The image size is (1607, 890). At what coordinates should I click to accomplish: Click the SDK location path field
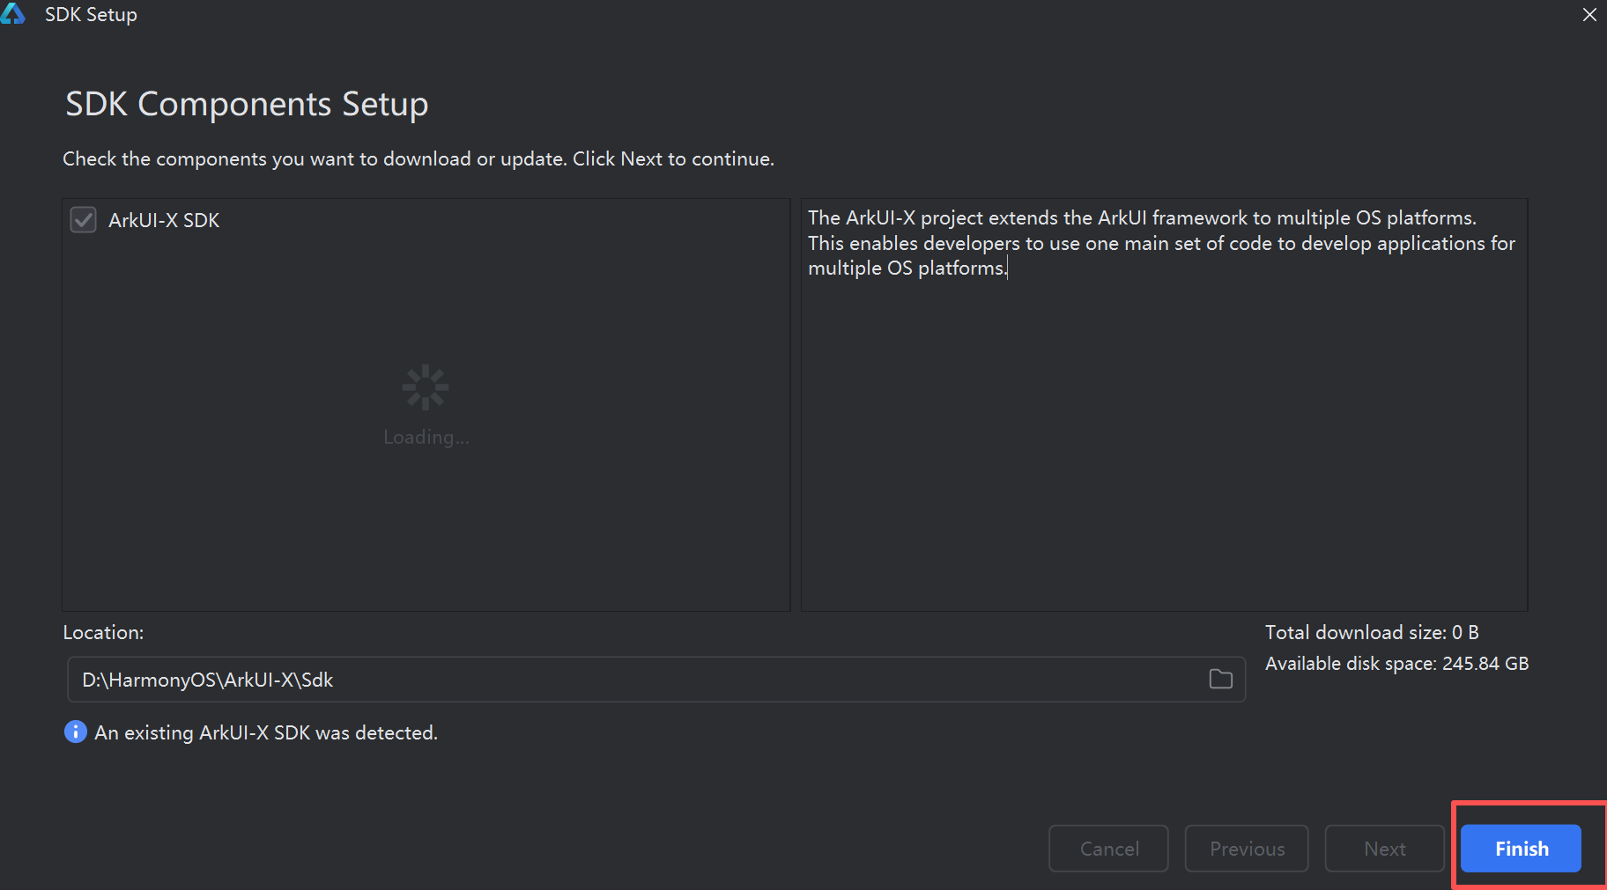tap(656, 680)
